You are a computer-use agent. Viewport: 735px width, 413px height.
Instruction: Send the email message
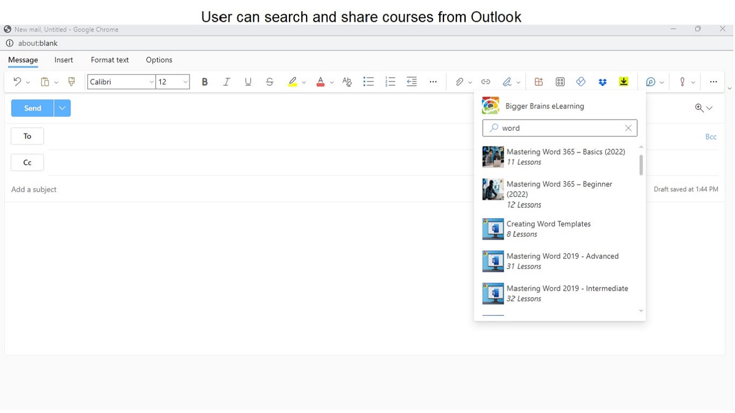32,108
